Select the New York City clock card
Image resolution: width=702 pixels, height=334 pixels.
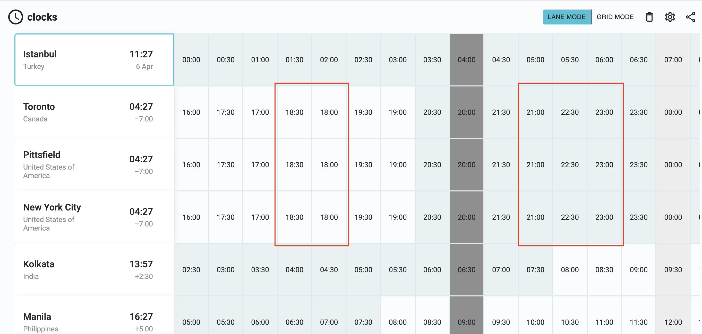(94, 217)
